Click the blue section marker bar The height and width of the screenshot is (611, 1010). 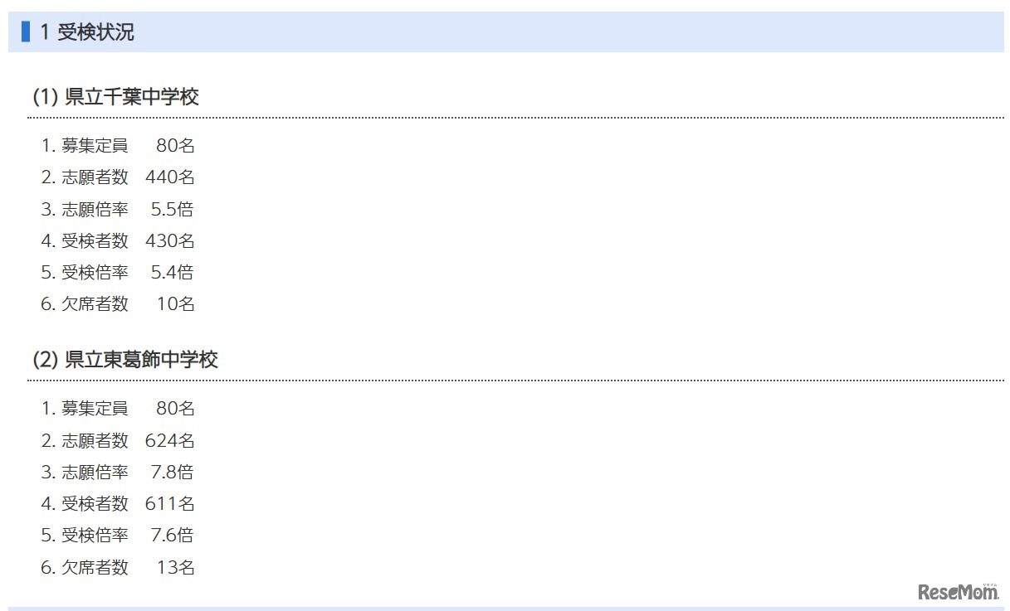click(x=26, y=32)
